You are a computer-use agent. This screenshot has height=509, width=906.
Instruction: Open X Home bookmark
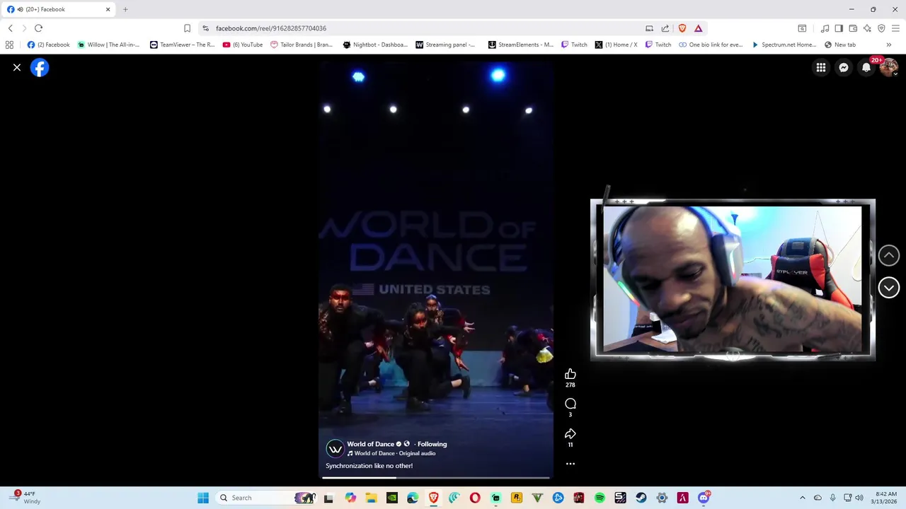tap(616, 45)
